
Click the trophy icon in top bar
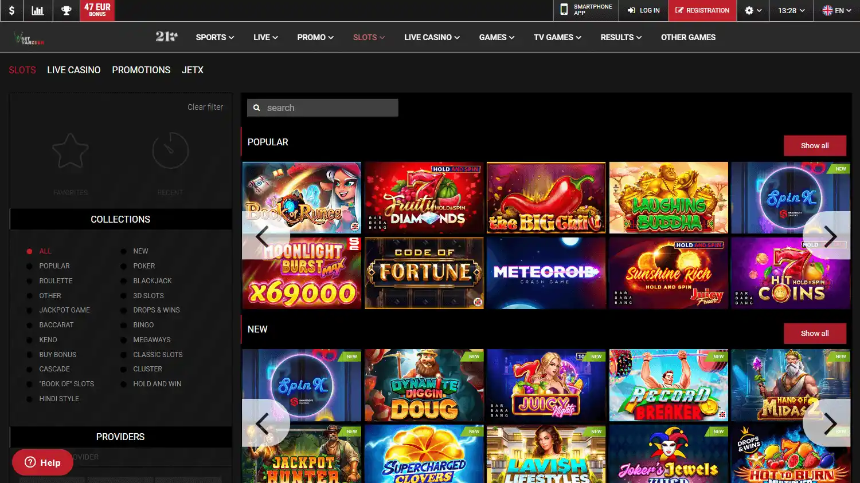click(x=67, y=10)
